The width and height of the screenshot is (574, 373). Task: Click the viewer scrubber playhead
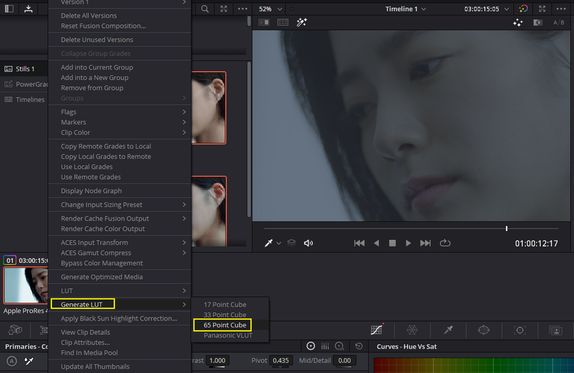click(506, 228)
